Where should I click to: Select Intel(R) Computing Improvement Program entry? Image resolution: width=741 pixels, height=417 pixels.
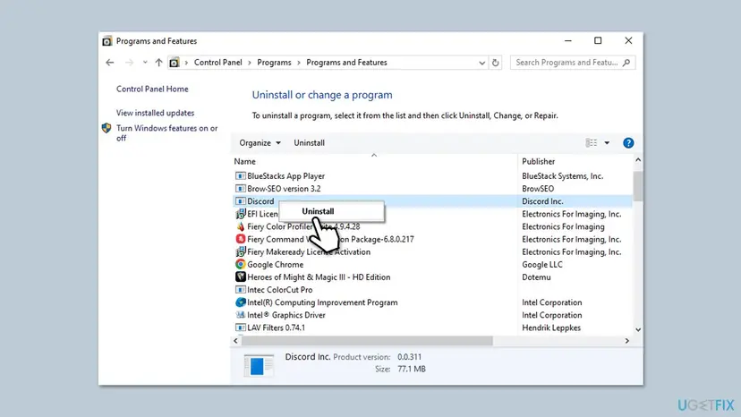pyautogui.click(x=322, y=302)
